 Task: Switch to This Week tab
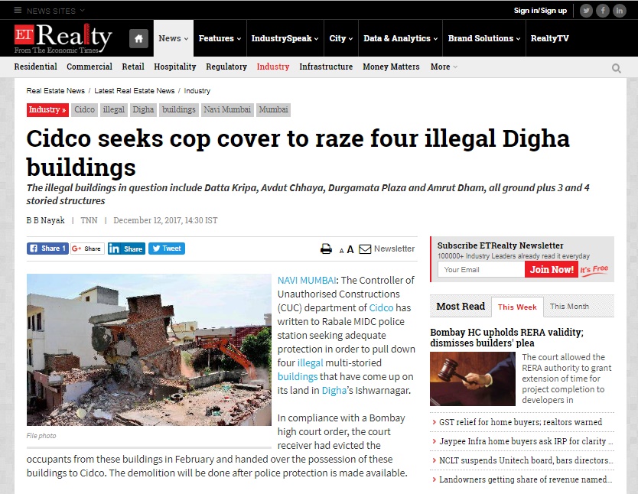(x=517, y=307)
